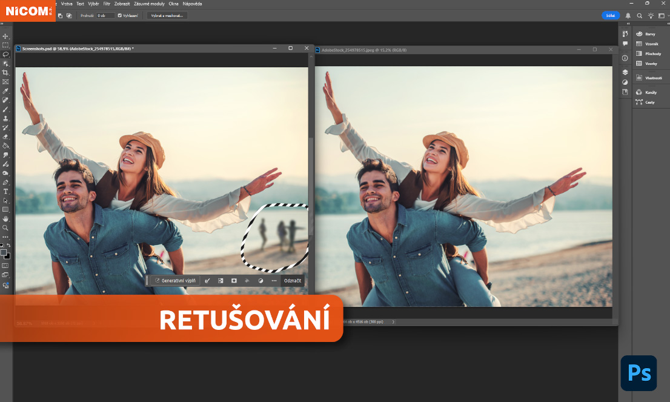The height and width of the screenshot is (402, 670).
Task: Open the Discover lightbulb icon
Action: tap(651, 15)
